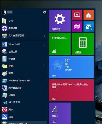
Task: Open the red video tile
Action: coord(77,15)
